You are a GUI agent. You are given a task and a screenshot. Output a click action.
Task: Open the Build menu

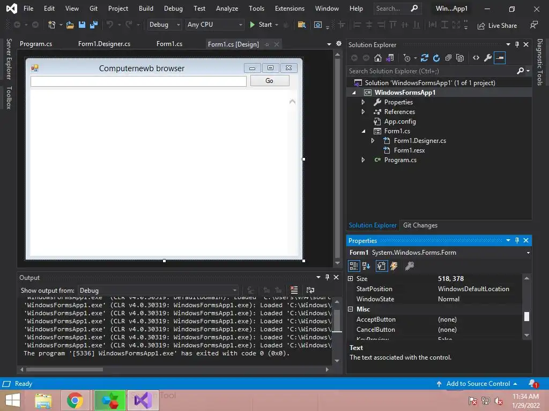click(x=146, y=9)
